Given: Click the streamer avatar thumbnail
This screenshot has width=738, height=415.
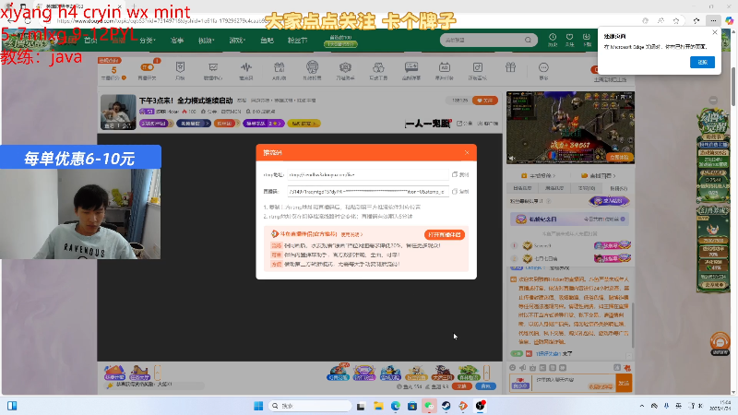Looking at the screenshot, I should click(x=118, y=112).
